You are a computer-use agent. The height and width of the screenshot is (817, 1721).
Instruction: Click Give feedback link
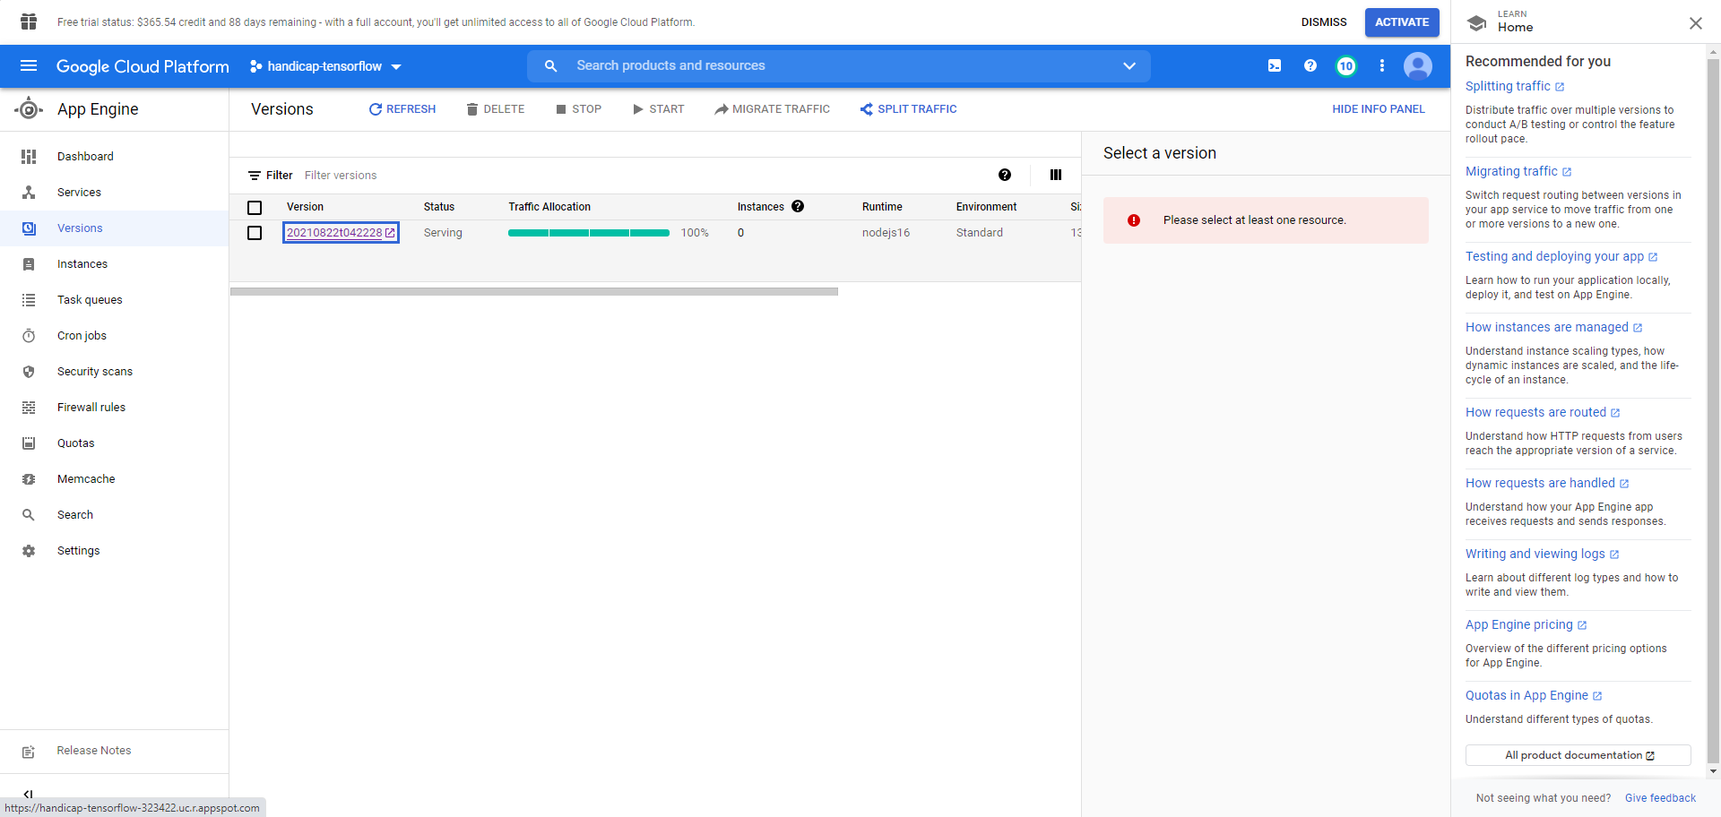tap(1660, 798)
